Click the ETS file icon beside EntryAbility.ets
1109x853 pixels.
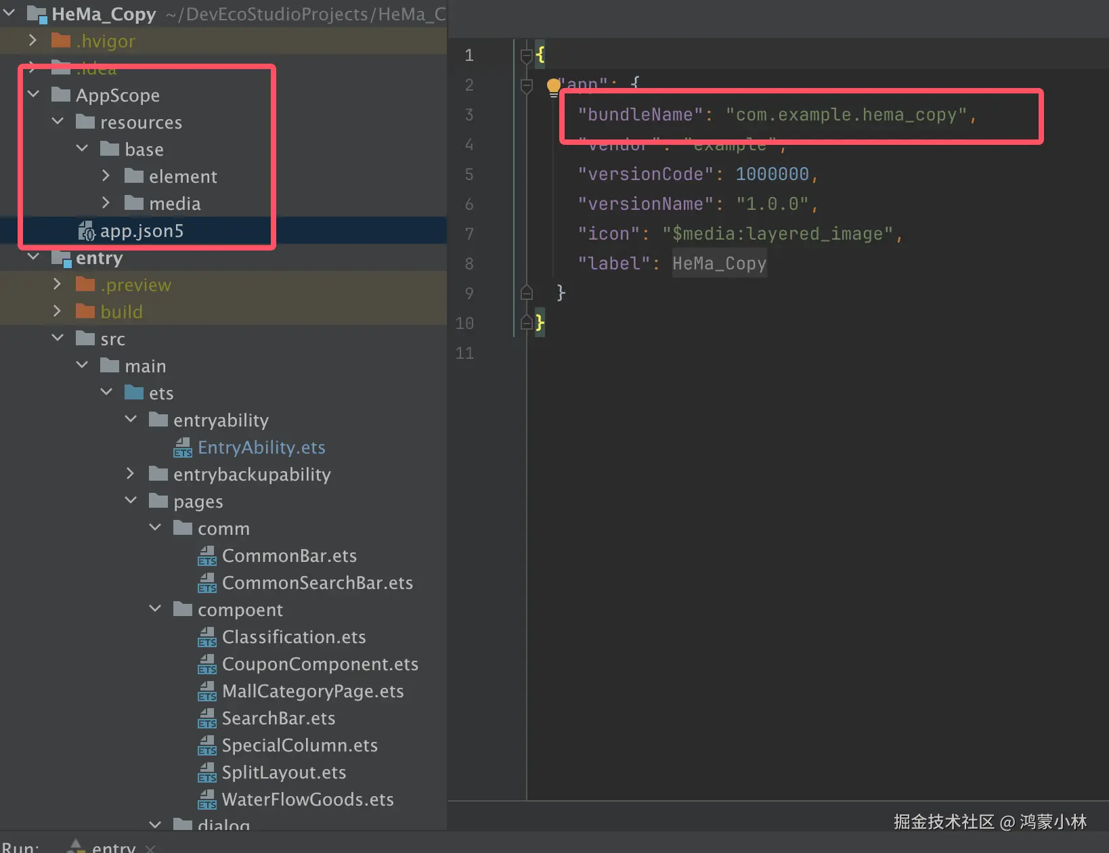coord(183,447)
